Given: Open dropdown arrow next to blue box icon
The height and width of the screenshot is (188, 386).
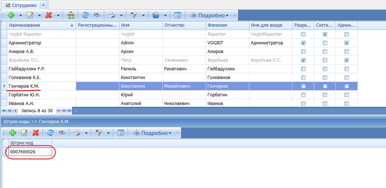Looking at the screenshot, I should (165, 15).
